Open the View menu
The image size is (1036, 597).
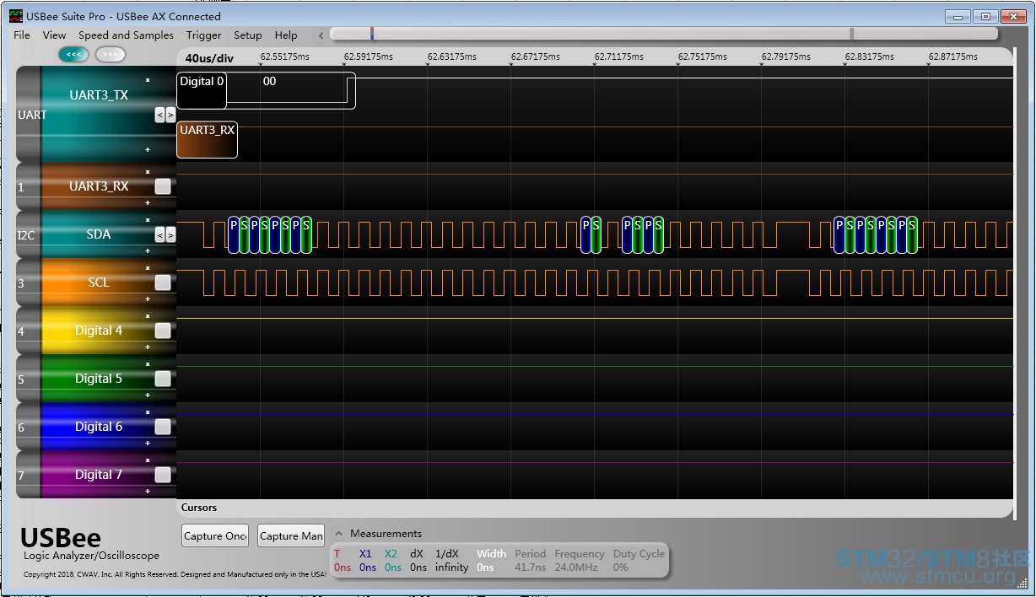point(54,35)
